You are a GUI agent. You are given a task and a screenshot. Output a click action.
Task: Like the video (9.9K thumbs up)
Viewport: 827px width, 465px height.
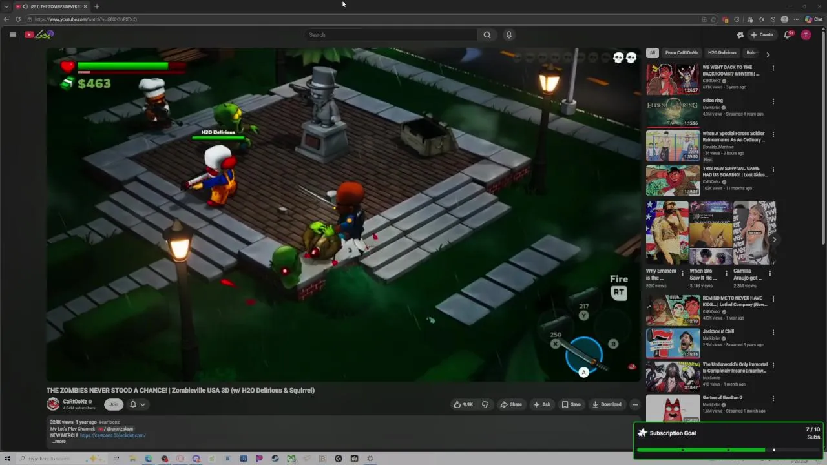tap(463, 404)
